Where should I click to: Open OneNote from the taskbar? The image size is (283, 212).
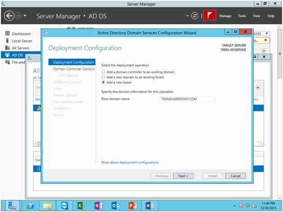coord(99,206)
